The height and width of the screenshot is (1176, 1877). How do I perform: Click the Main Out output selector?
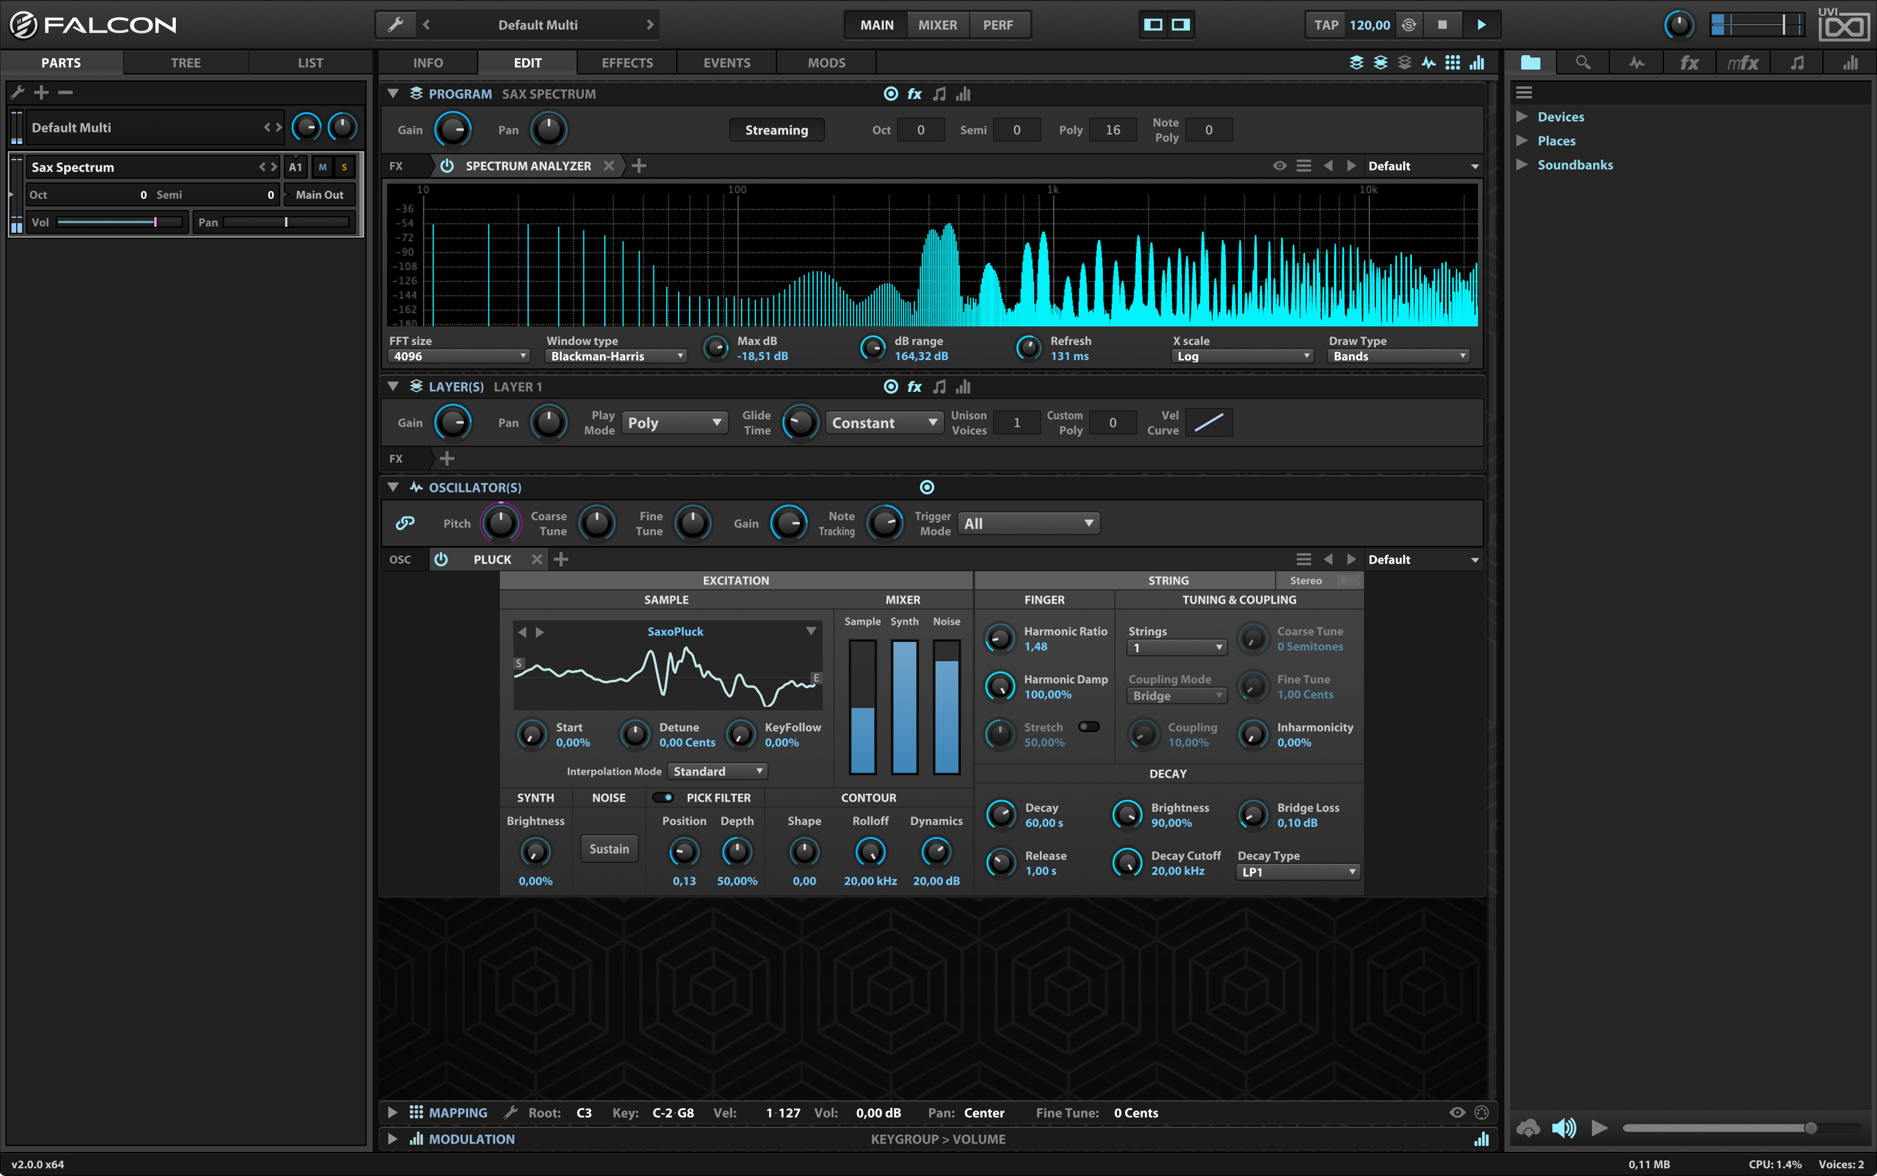coord(320,195)
